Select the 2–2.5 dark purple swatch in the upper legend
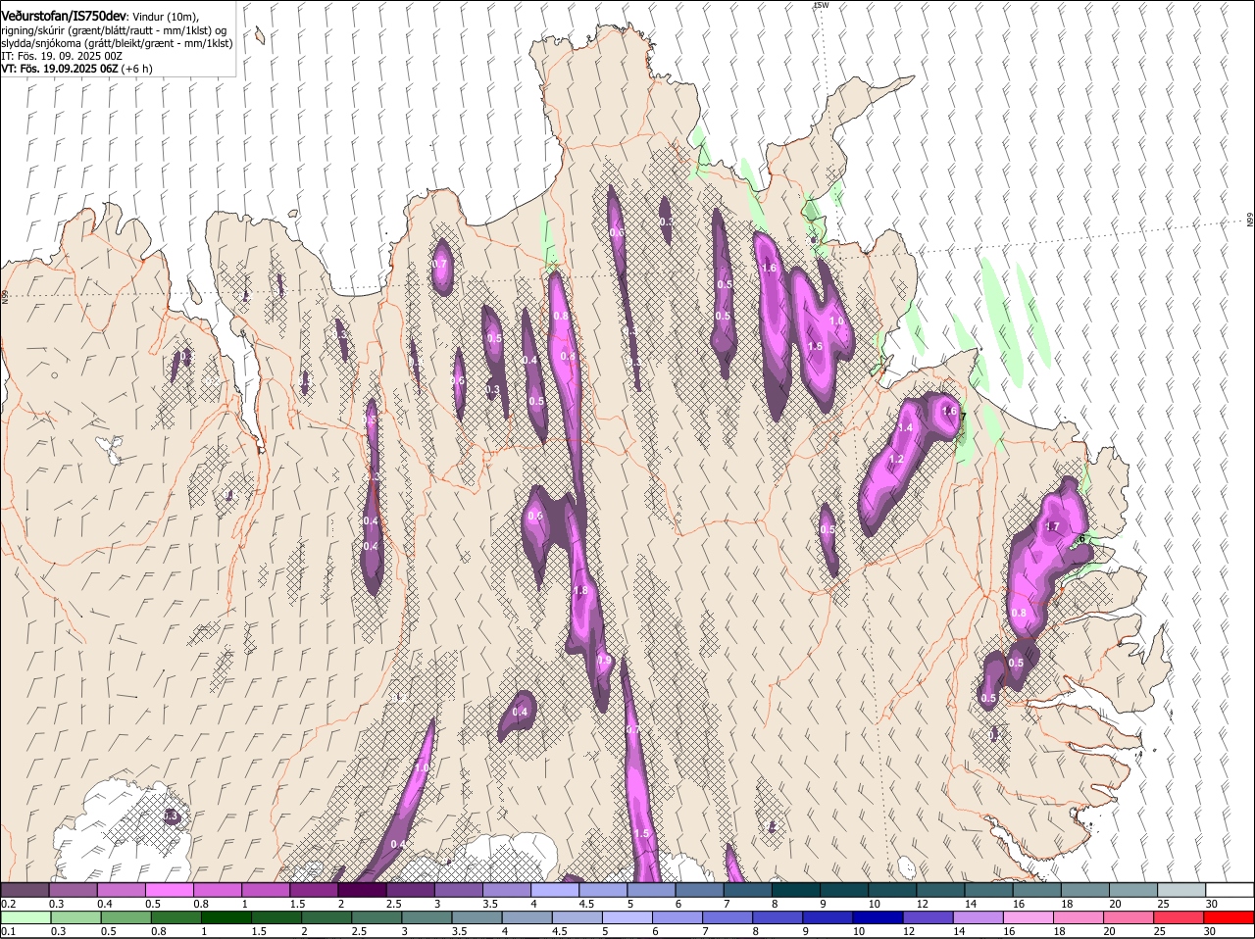The width and height of the screenshot is (1255, 939). (361, 889)
